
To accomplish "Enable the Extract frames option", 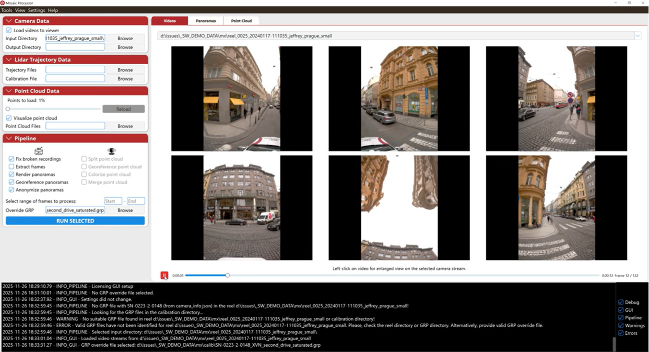I will pos(11,166).
